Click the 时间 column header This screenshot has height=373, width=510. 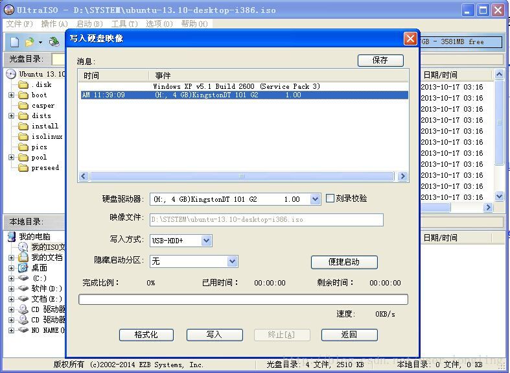[113, 75]
